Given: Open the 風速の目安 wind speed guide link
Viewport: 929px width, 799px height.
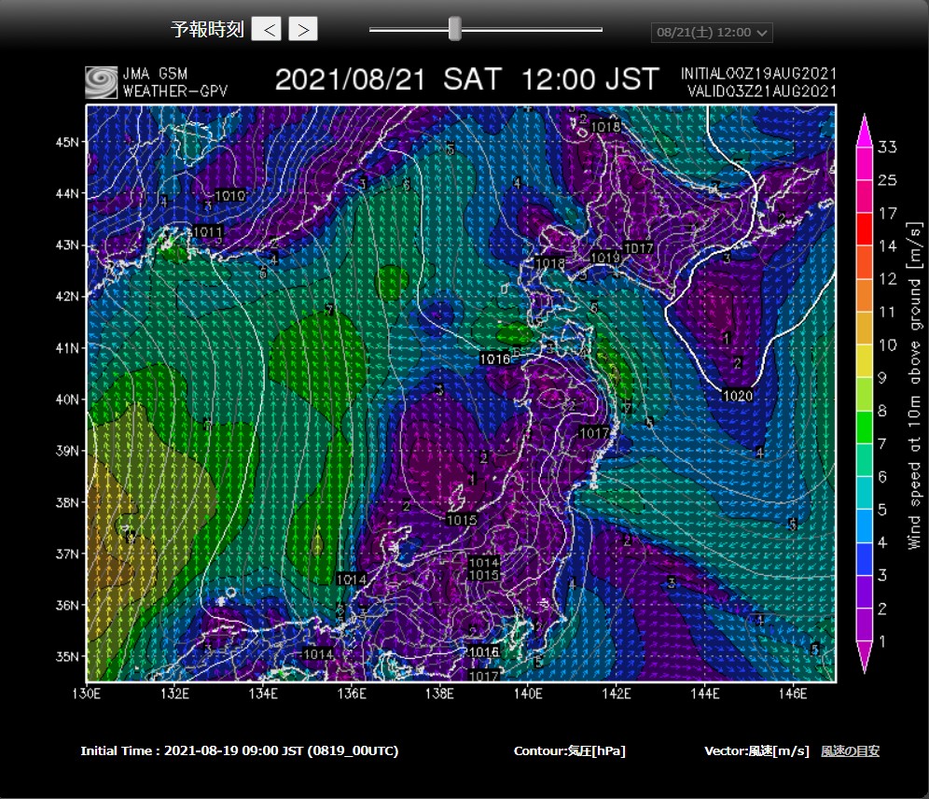Looking at the screenshot, I should (850, 750).
